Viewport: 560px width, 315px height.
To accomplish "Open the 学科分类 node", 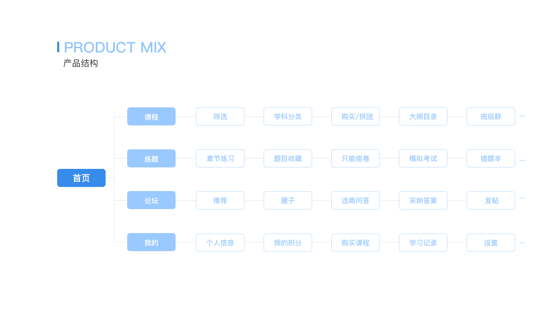I will point(288,116).
